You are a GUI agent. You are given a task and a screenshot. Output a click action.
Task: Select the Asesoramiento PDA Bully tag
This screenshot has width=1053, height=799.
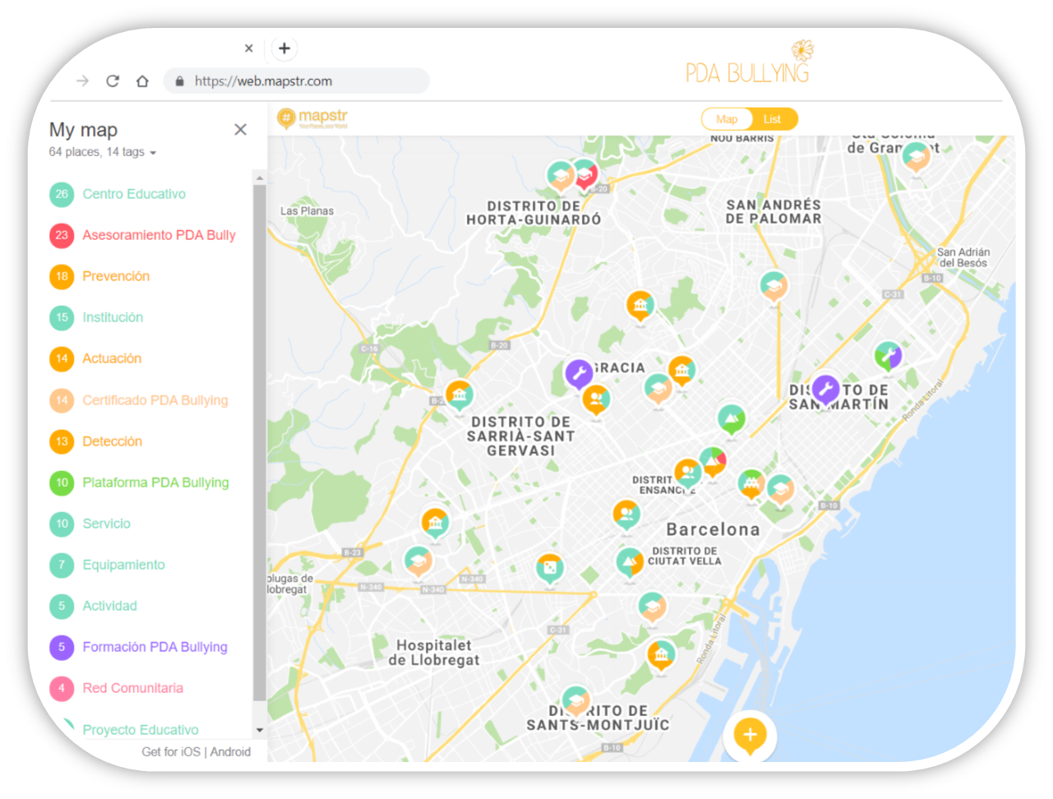pyautogui.click(x=159, y=235)
